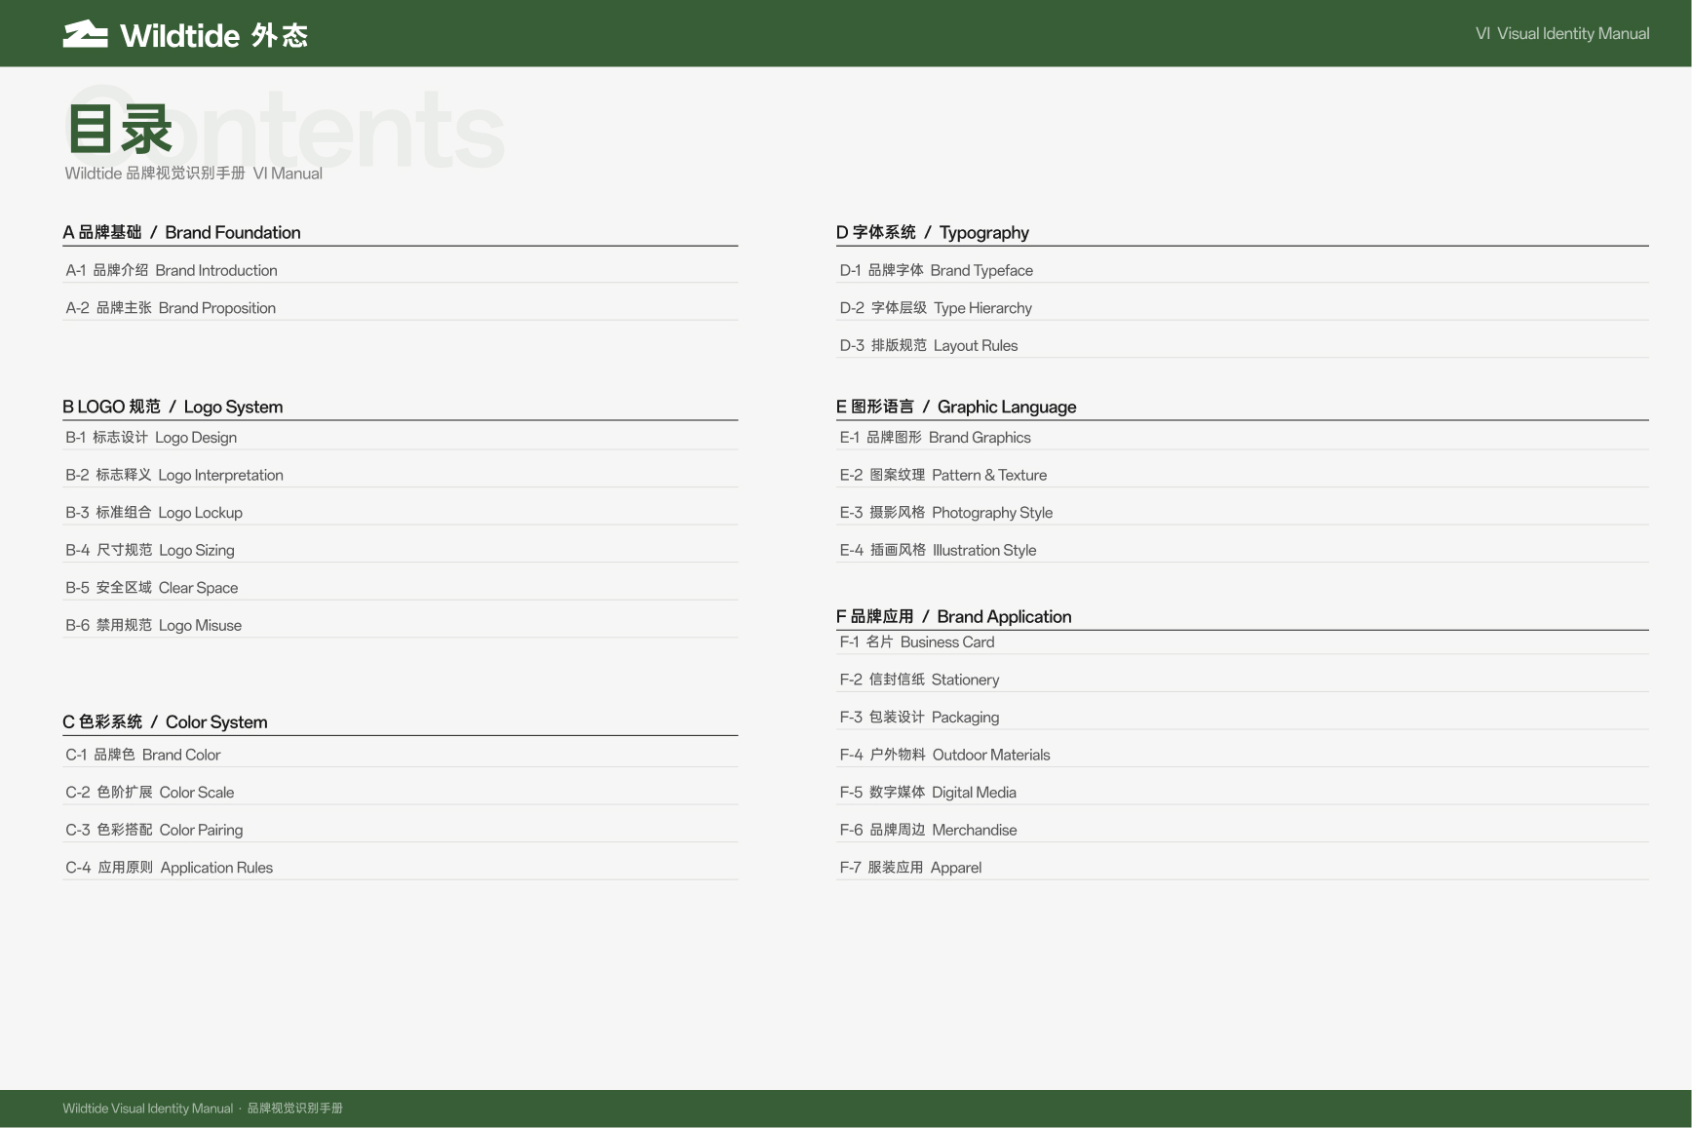This screenshot has width=1692, height=1128.
Task: Open section 'E 图形语言 / Graphic Language'
Action: pyautogui.click(x=956, y=407)
